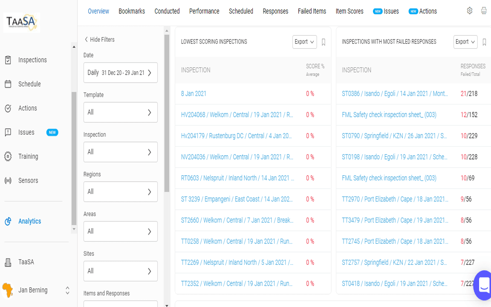The height and width of the screenshot is (307, 491).
Task: Expand the Template filter dropdown
Action: coord(120,113)
